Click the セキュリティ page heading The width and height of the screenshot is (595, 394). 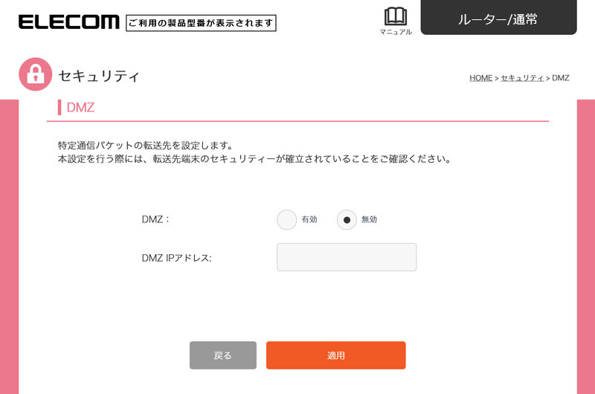[x=99, y=76]
